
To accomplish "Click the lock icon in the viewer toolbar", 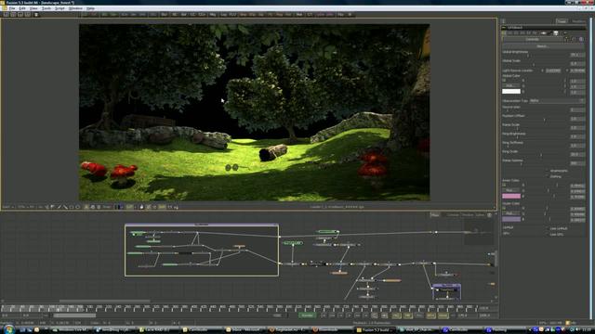I will click(x=141, y=207).
